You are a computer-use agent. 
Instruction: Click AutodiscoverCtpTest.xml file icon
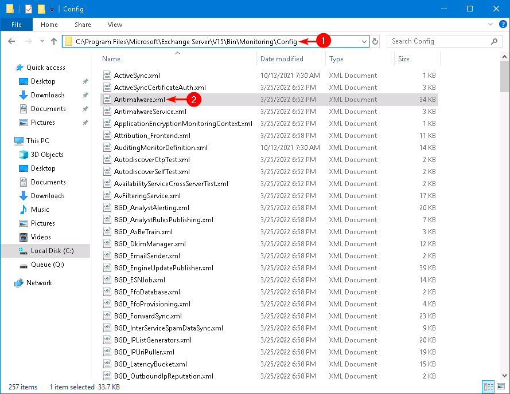pyautogui.click(x=107, y=159)
